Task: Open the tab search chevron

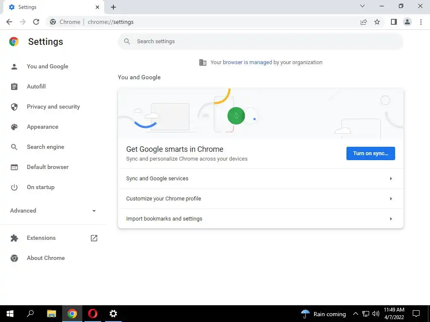Action: [362, 6]
